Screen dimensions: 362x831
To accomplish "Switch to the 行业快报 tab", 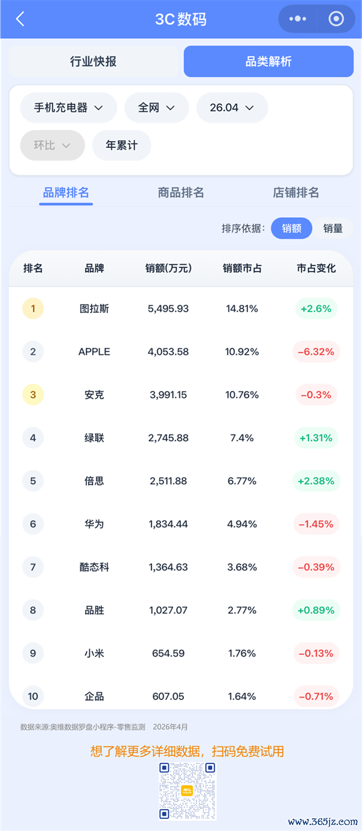I will [x=94, y=62].
